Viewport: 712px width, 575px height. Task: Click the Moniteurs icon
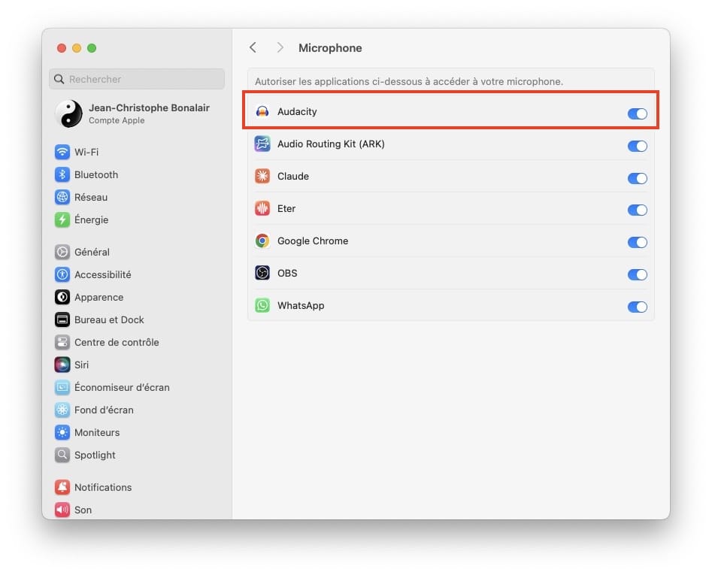62,432
